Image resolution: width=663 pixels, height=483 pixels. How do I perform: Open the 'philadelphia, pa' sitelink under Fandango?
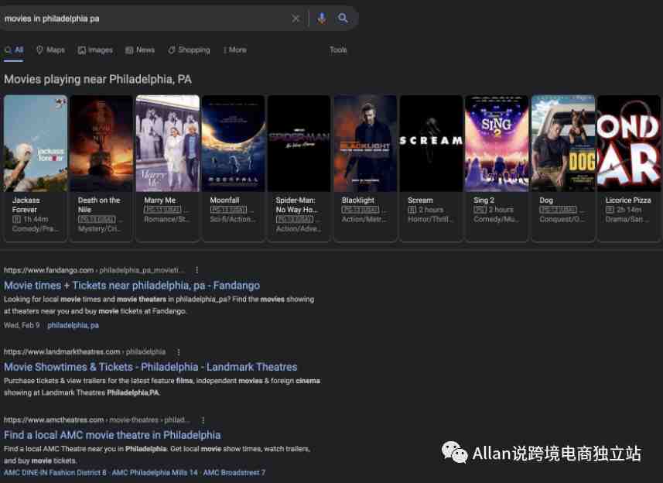[73, 325]
